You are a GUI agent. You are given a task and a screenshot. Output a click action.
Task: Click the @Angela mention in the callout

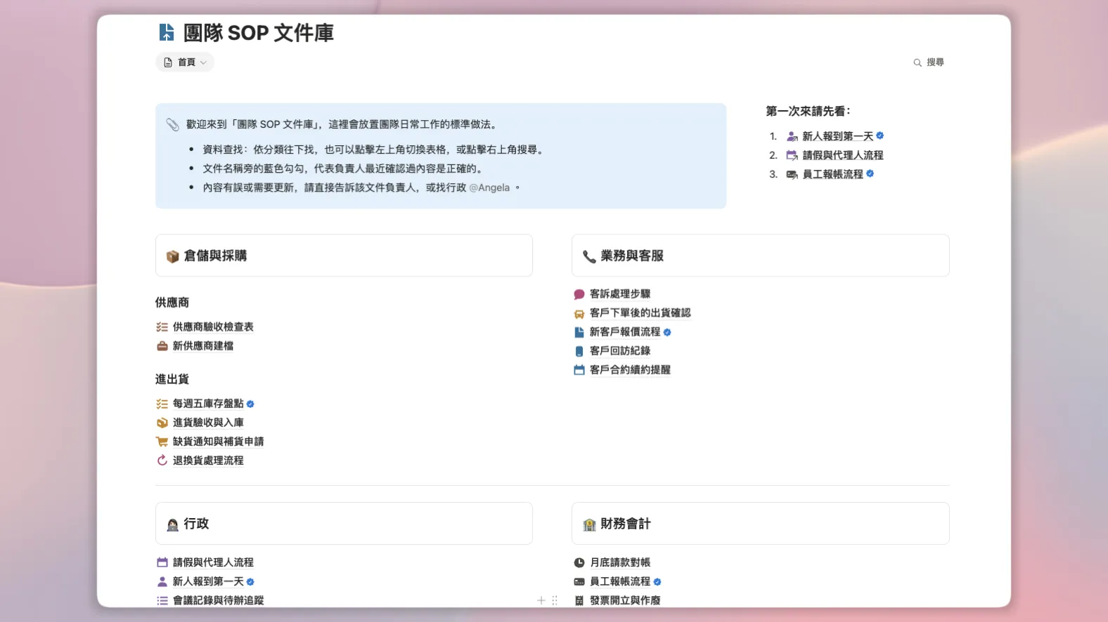(489, 187)
